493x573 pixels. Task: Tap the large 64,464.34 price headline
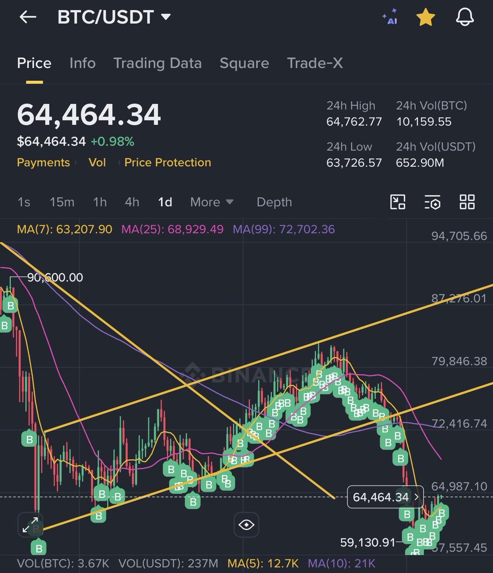pyautogui.click(x=89, y=115)
